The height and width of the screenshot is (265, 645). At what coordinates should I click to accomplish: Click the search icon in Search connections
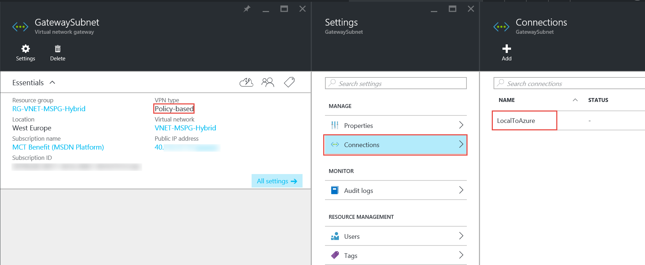(501, 83)
